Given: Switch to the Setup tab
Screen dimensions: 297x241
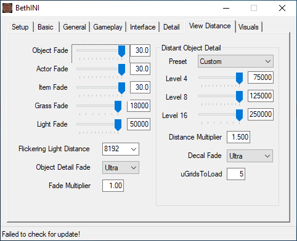Looking at the screenshot, I should tap(20, 27).
